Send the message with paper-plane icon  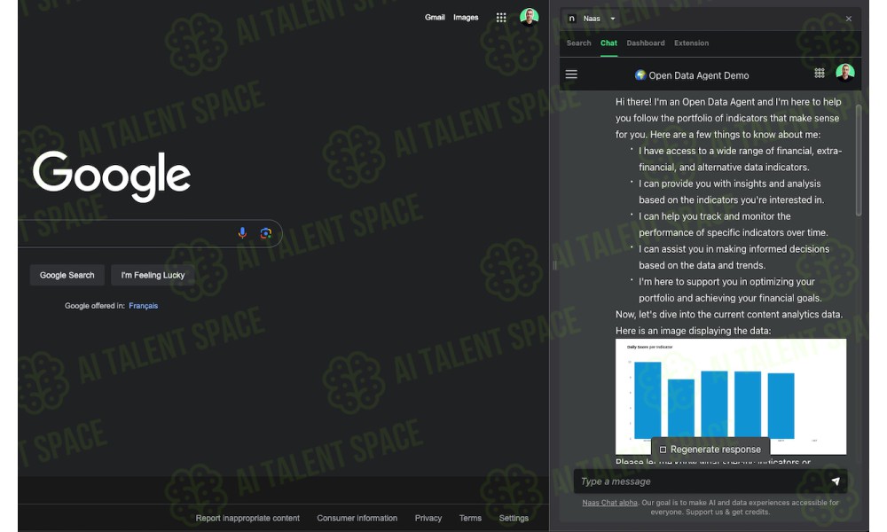(x=836, y=481)
